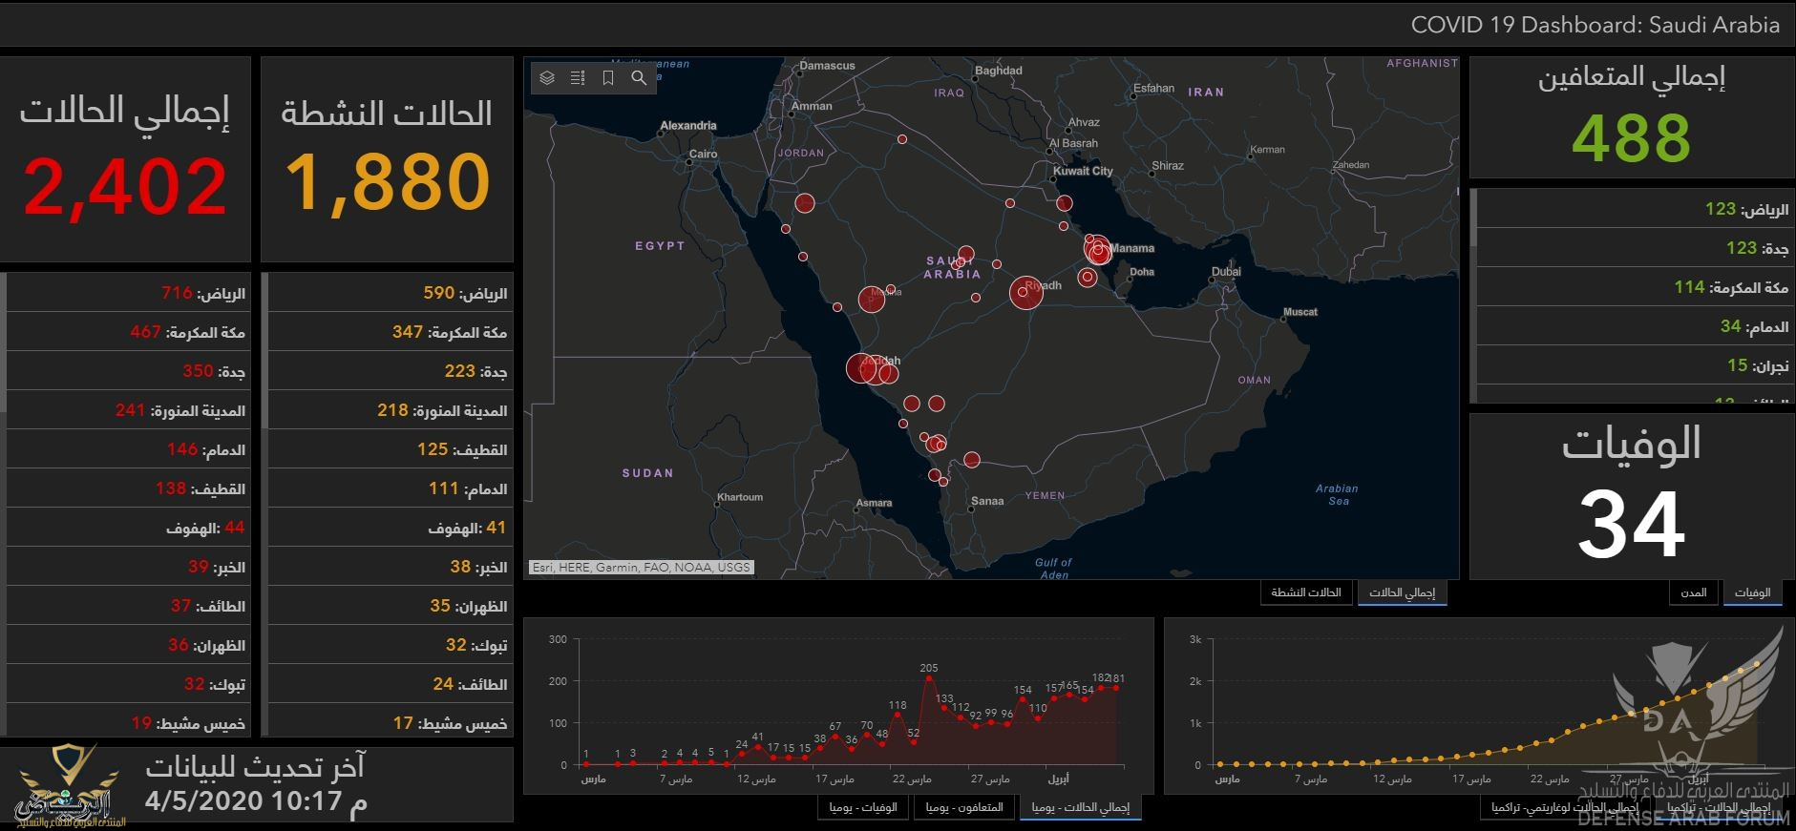The height and width of the screenshot is (831, 1796).
Task: Click the Medina case marker on the map
Action: coord(871,300)
